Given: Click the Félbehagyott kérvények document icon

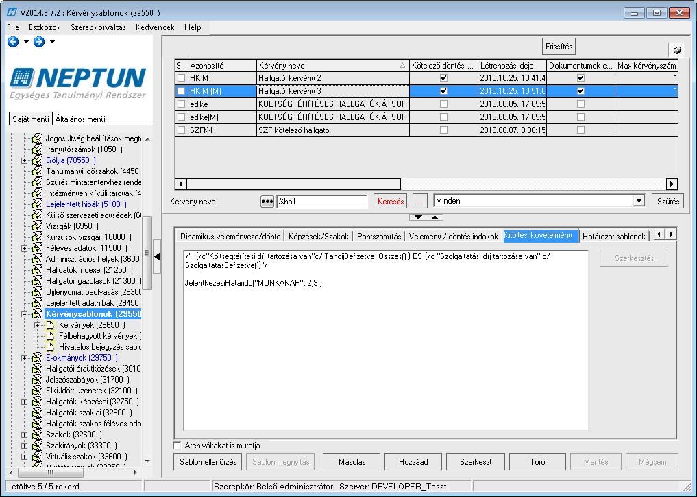Looking at the screenshot, I should coord(51,336).
